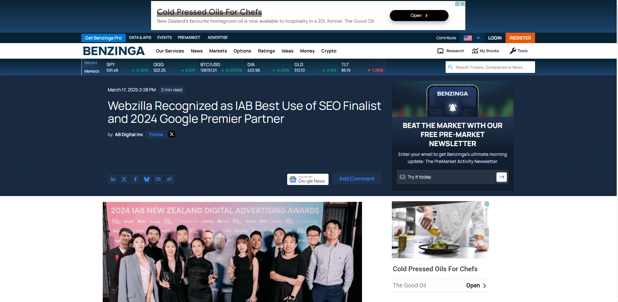
Task: Click the LOGIN button
Action: click(x=495, y=38)
